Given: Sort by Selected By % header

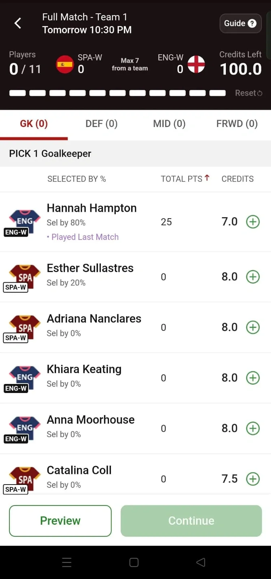Looking at the screenshot, I should click(x=77, y=179).
